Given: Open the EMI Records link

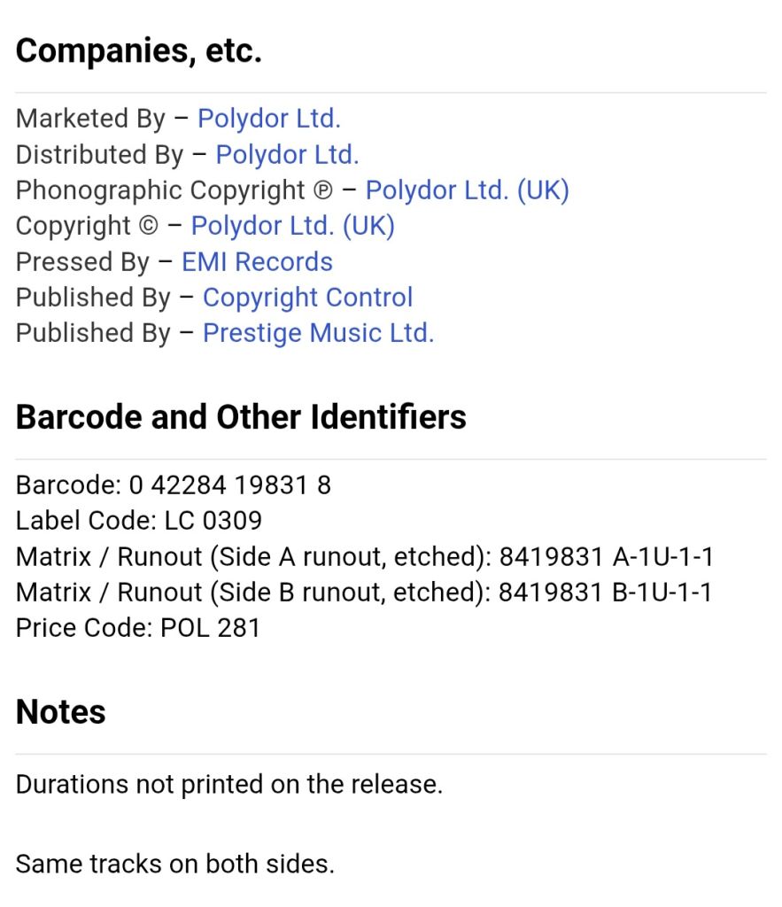Looking at the screenshot, I should (x=257, y=262).
